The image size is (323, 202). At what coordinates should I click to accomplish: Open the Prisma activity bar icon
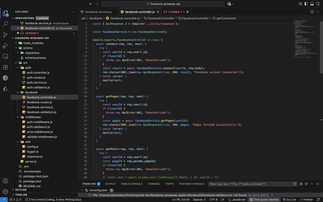tap(5, 89)
